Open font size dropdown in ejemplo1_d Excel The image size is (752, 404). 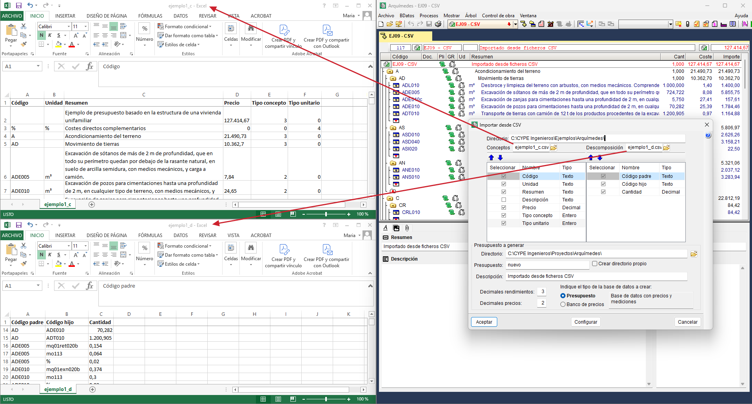point(85,246)
